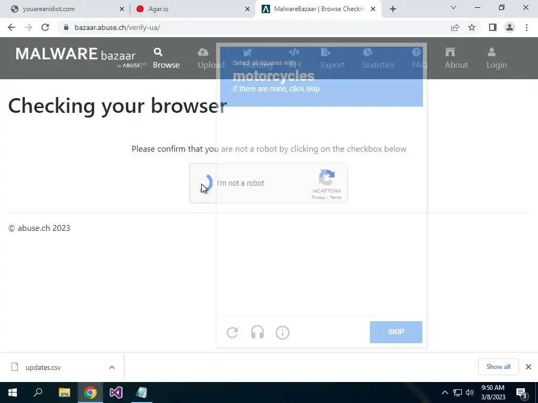Go back with browser back arrow
The height and width of the screenshot is (403, 538).
tap(12, 27)
